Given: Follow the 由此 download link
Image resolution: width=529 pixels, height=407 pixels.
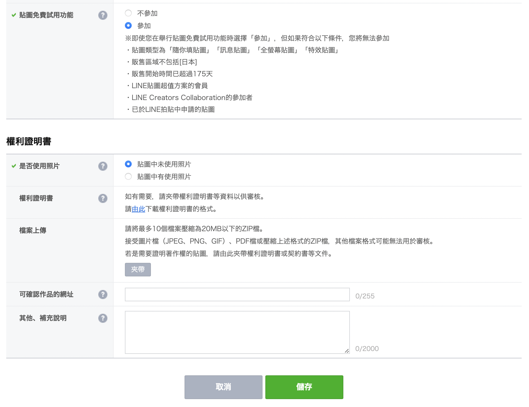Looking at the screenshot, I should [138, 209].
